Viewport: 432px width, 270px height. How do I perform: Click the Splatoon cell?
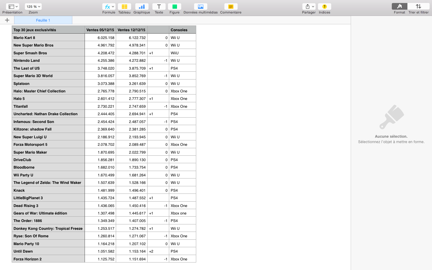pos(48,83)
